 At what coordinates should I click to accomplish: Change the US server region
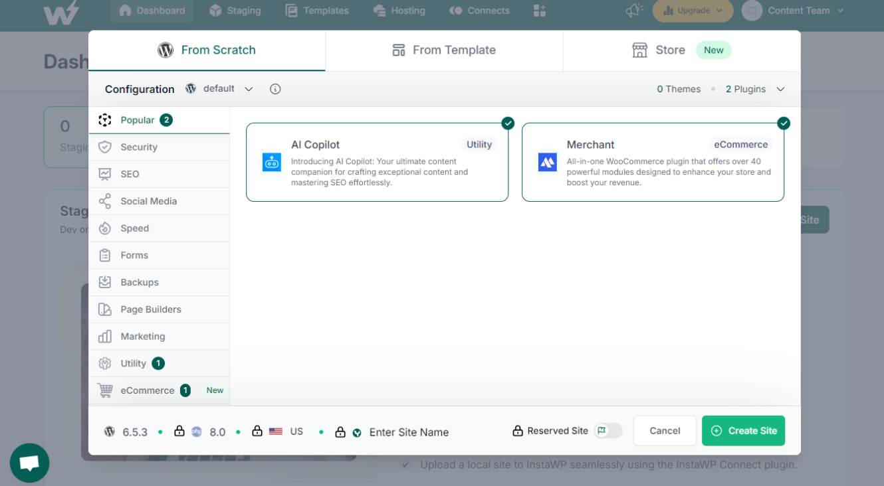click(286, 432)
